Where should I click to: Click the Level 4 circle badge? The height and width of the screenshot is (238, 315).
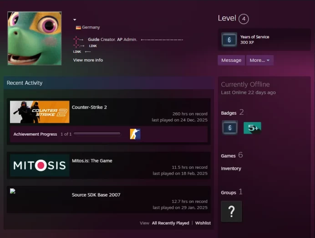pyautogui.click(x=244, y=19)
